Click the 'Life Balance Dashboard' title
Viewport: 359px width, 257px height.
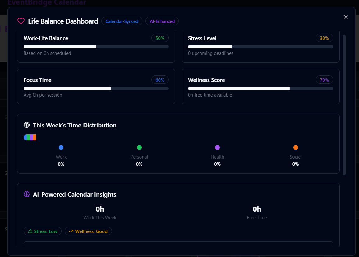[63, 21]
